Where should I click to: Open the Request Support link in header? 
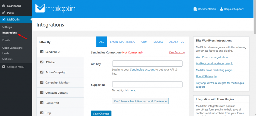pos(232,9)
